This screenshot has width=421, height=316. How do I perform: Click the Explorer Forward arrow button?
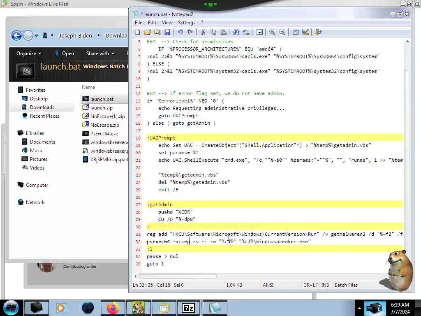[x=28, y=35]
